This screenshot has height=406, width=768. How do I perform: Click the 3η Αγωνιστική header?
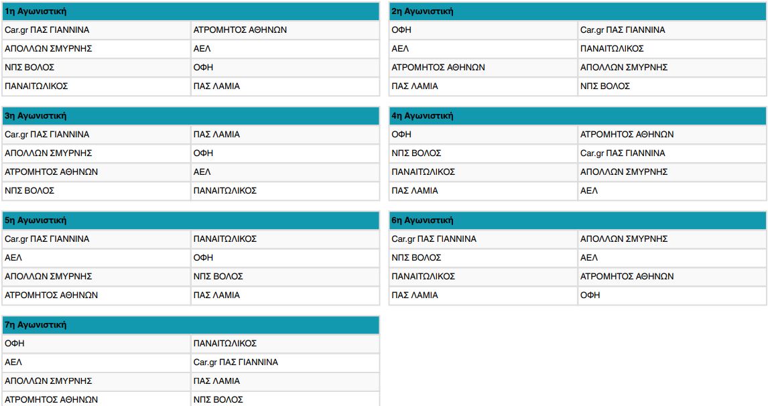coord(190,116)
